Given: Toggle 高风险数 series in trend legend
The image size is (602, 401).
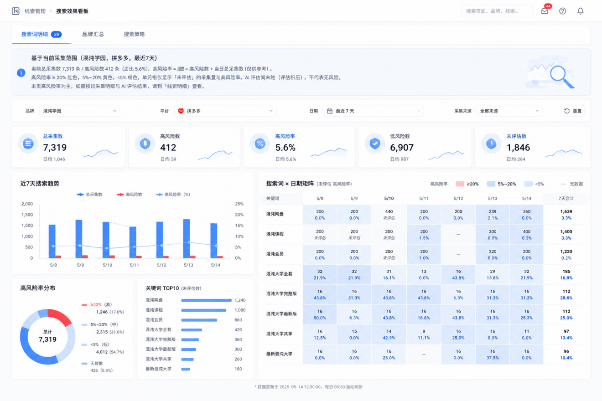Looking at the screenshot, I should (x=130, y=194).
